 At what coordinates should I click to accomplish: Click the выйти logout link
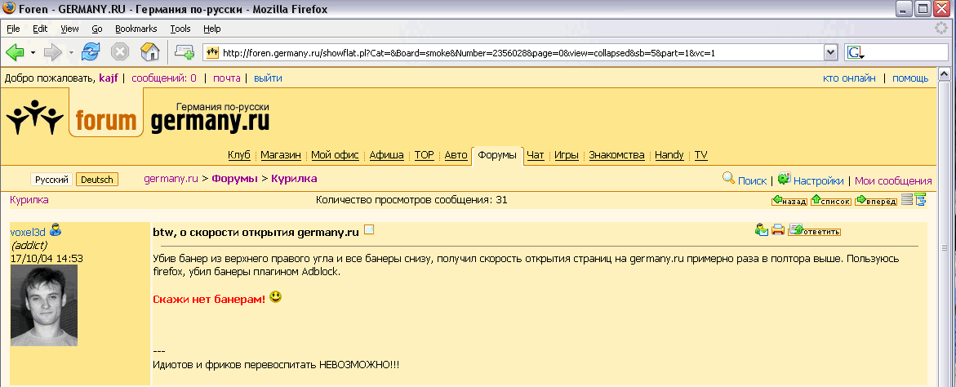tap(268, 78)
